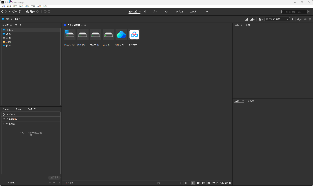Open the parent/favorites chevron next to forward arrow
The width and height of the screenshot is (313, 186).
click(9, 12)
